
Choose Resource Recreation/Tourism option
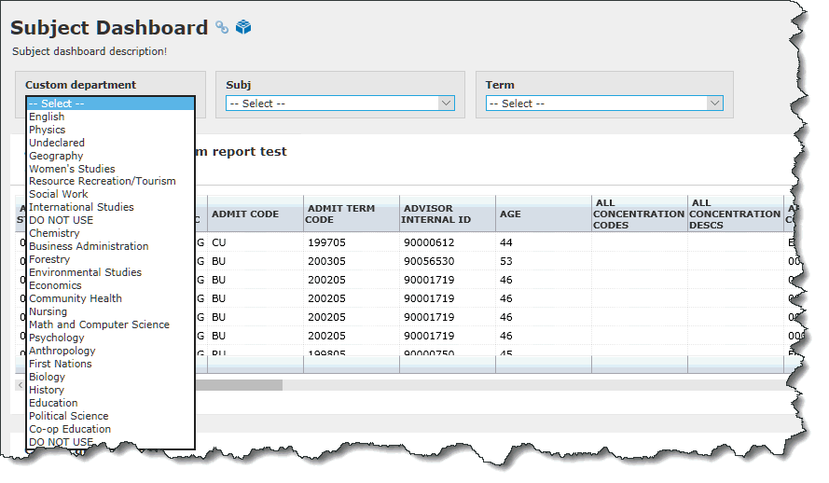coord(102,181)
